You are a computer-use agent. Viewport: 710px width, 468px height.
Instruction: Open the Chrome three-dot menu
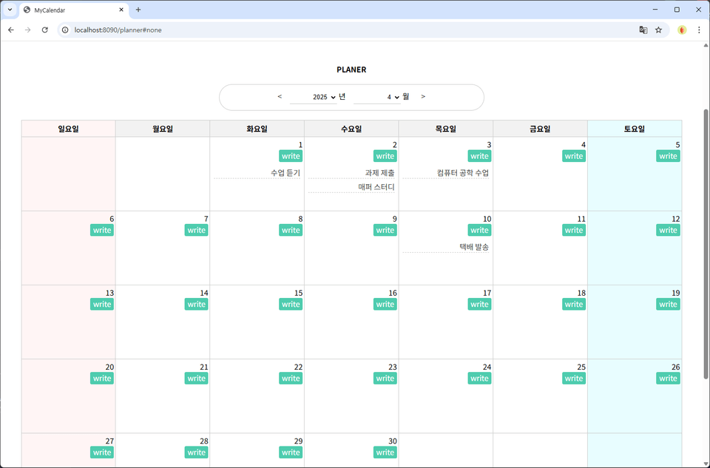(x=699, y=30)
